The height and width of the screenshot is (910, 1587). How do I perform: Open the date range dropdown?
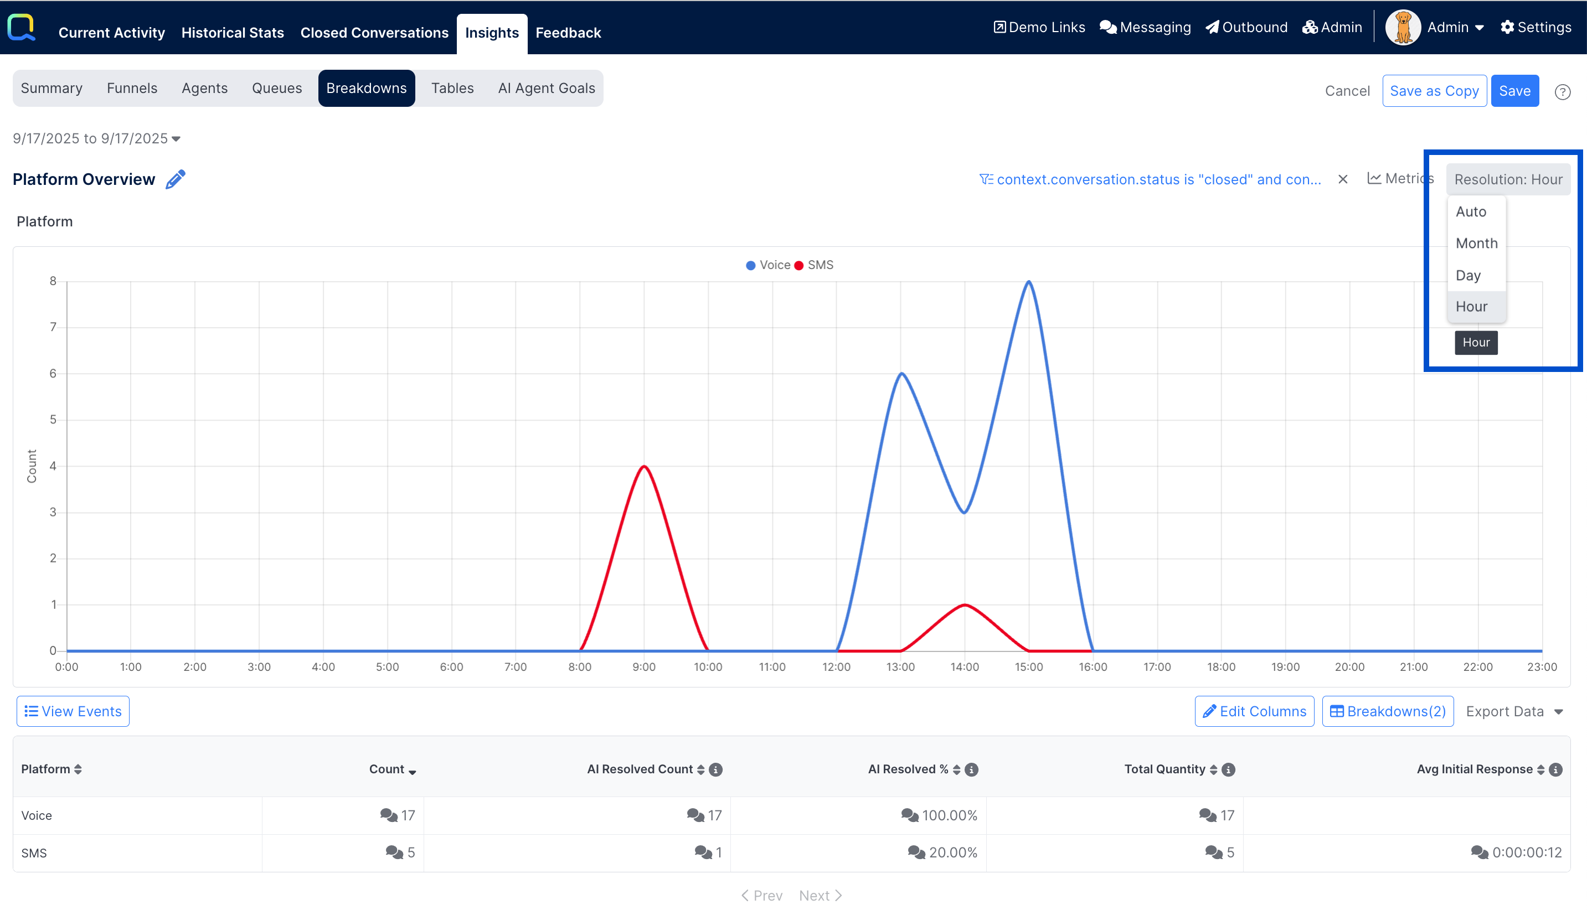[97, 139]
